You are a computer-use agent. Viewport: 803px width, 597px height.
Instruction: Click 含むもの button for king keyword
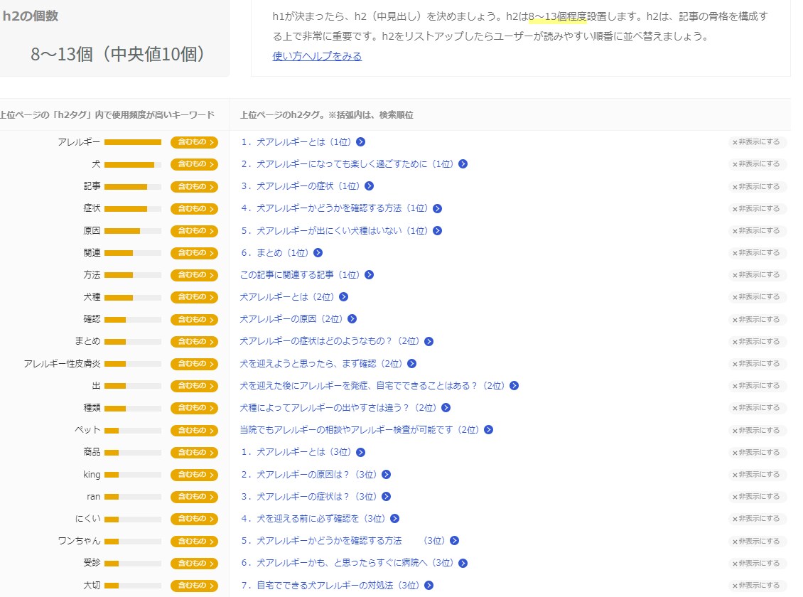coord(195,475)
